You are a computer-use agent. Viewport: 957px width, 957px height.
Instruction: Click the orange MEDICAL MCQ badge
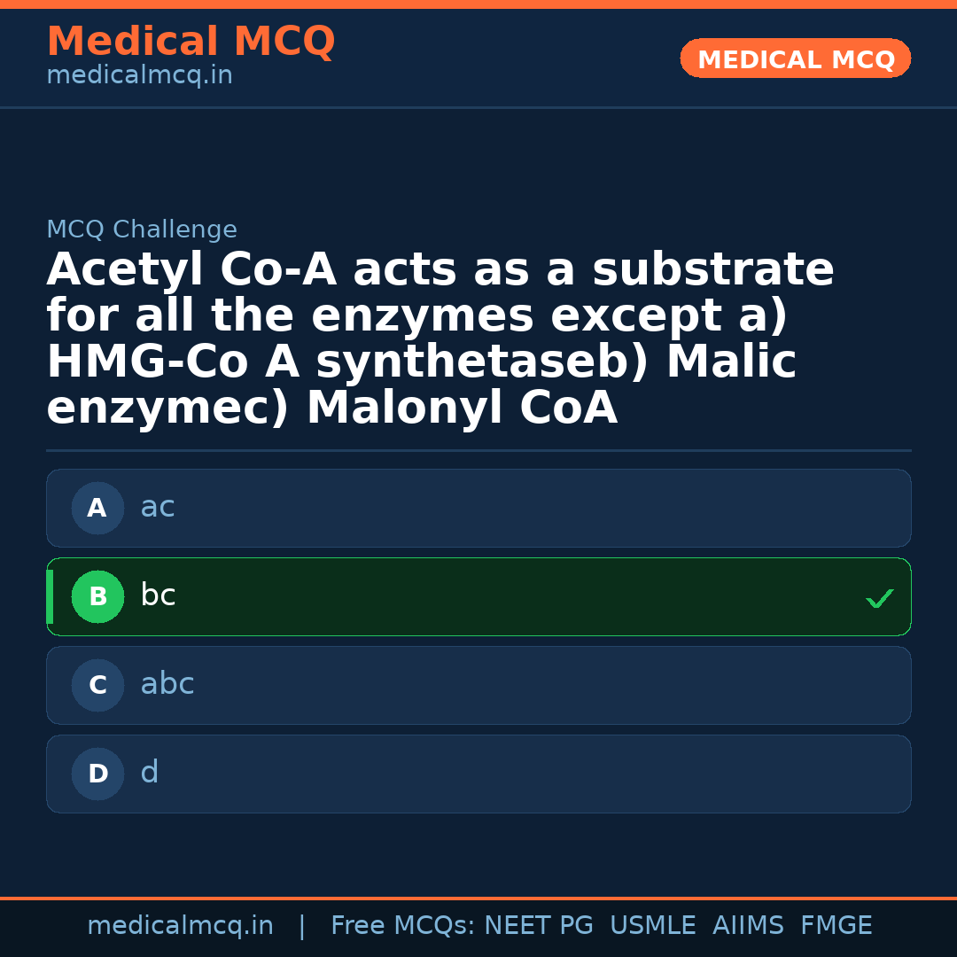795,58
